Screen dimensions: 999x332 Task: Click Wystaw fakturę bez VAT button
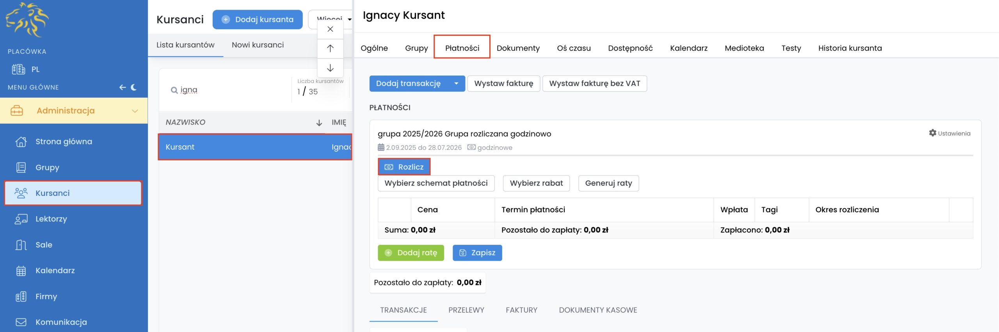click(594, 84)
